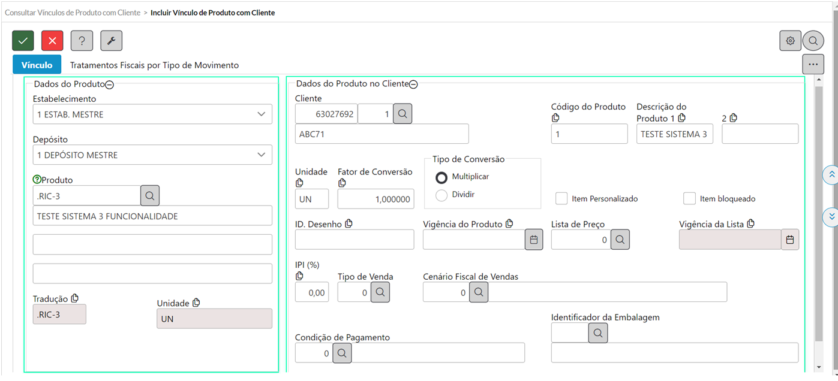This screenshot has height=381, width=838.
Task: Click the IPI (%) value field
Action: 312,292
